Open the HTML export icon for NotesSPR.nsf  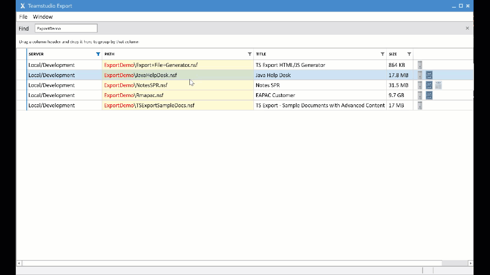pos(438,85)
